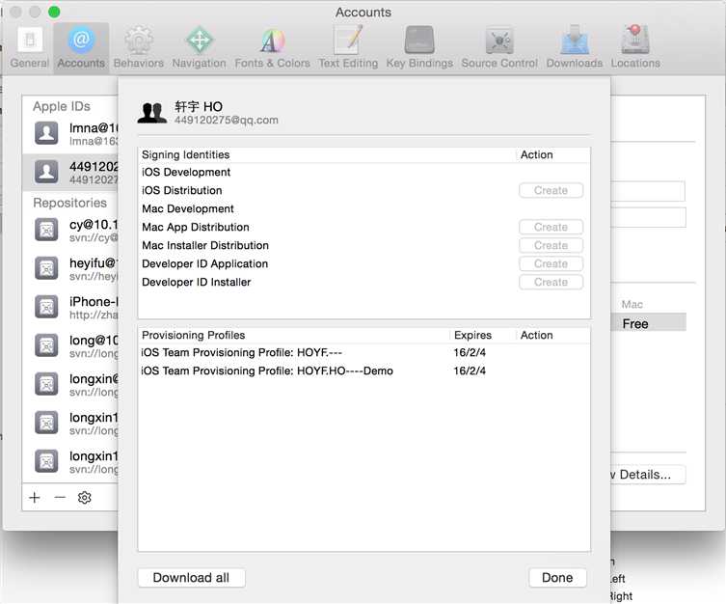
Task: Open the Locations preferences tab
Action: [635, 47]
